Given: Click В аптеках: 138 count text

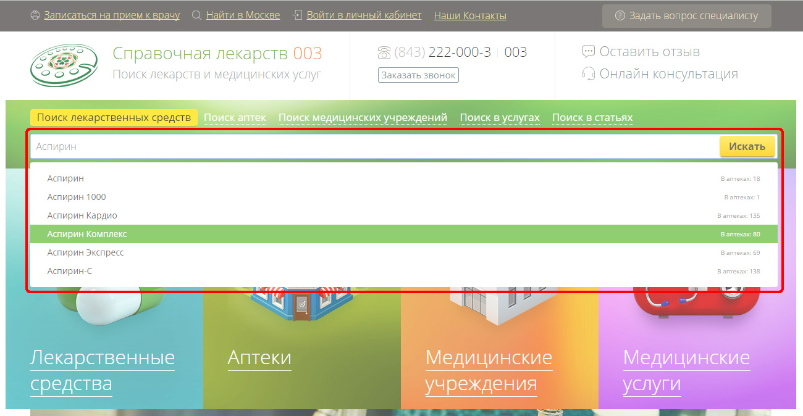Looking at the screenshot, I should [739, 271].
